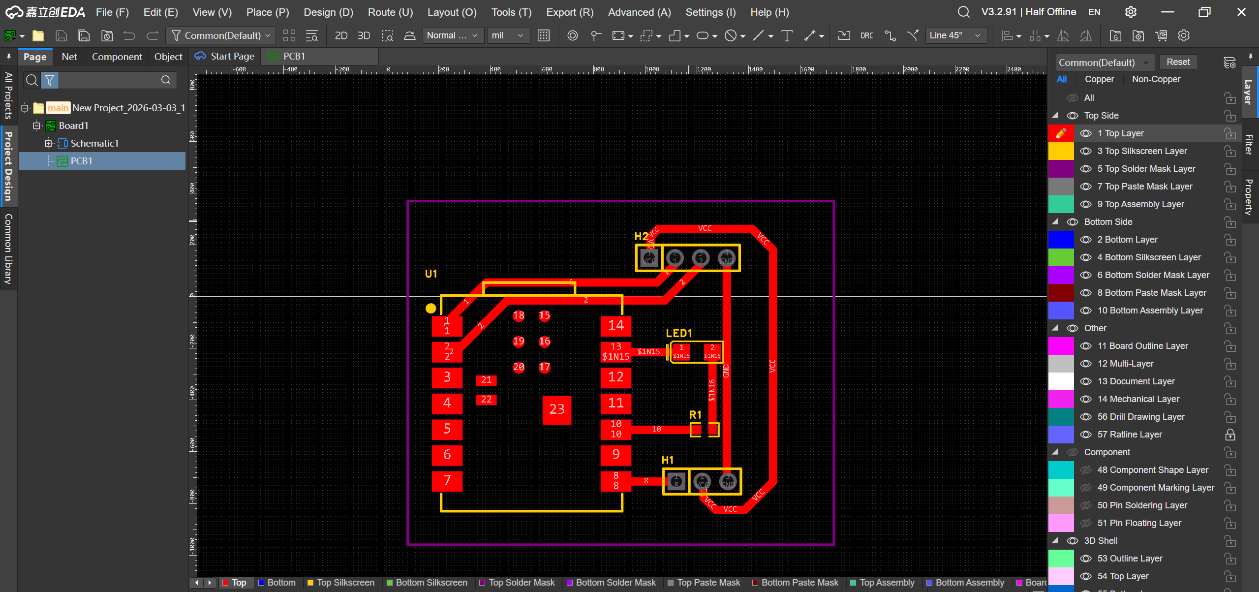The image size is (1259, 592).
Task: Click the Dimension measurement tool icon
Action: click(809, 35)
